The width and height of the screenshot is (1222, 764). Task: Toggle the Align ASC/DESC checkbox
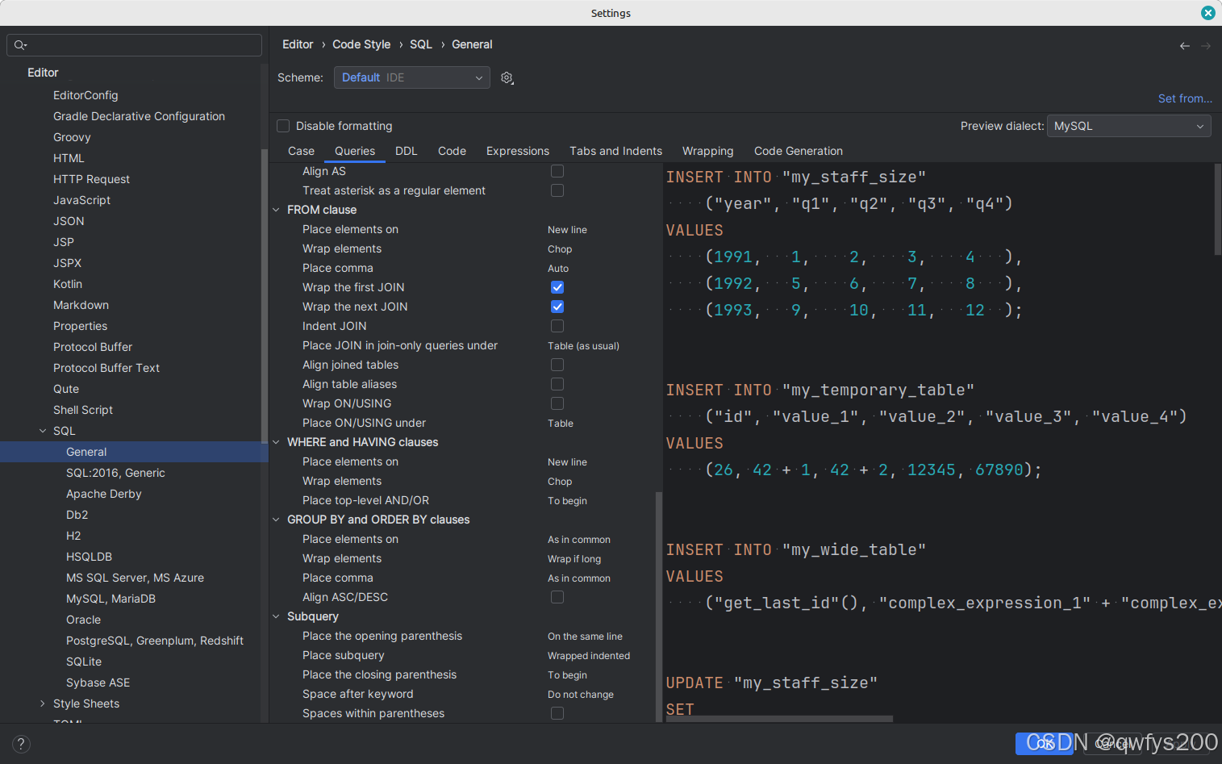[557, 597]
